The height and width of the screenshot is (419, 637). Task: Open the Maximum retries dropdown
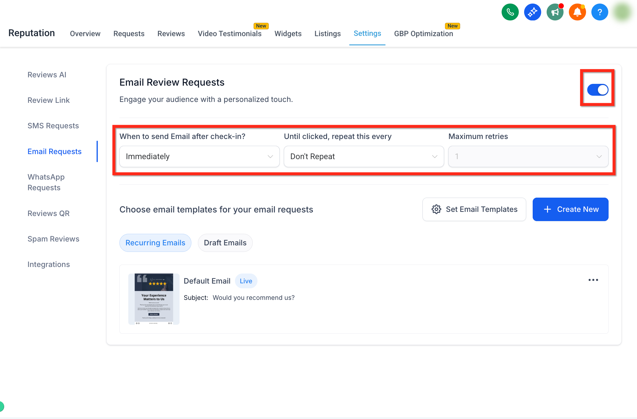[528, 156]
